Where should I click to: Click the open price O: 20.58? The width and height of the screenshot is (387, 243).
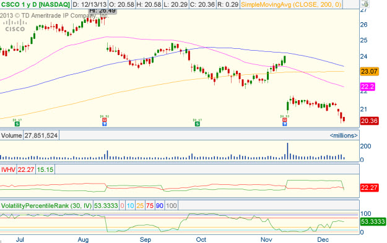(122, 4)
